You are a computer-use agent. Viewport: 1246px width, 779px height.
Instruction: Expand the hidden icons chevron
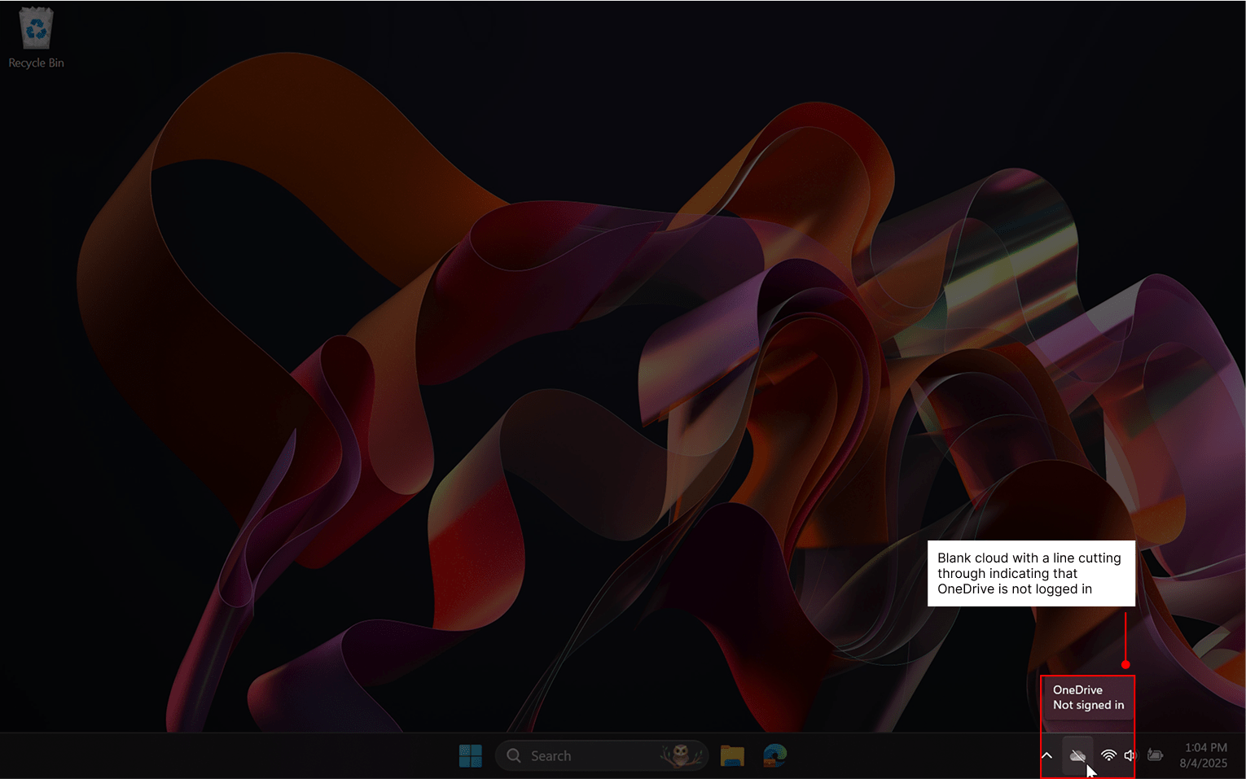1047,756
